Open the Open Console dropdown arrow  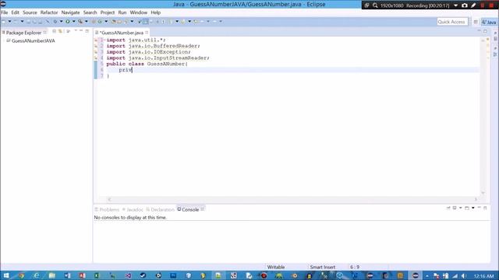click(473, 208)
